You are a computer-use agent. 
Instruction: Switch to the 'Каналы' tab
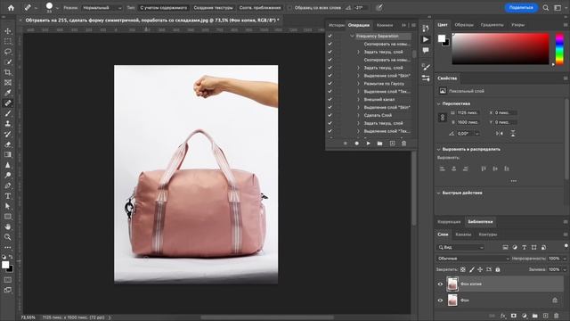click(463, 235)
